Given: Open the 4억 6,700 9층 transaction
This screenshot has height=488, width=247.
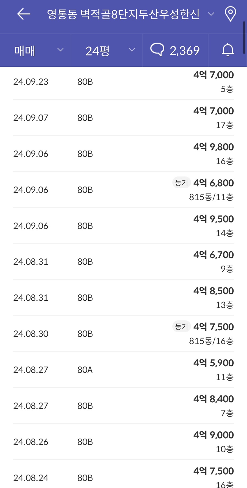Looking at the screenshot, I should (x=123, y=262).
